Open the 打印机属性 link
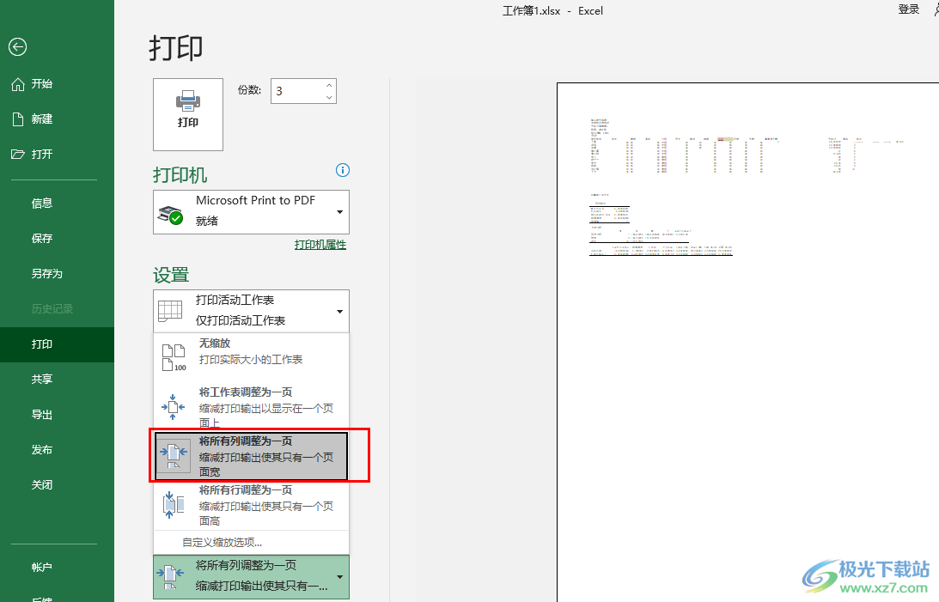Image resolution: width=939 pixels, height=602 pixels. pyautogui.click(x=320, y=244)
